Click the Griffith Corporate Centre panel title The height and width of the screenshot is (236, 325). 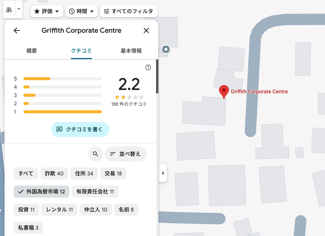pyautogui.click(x=81, y=30)
